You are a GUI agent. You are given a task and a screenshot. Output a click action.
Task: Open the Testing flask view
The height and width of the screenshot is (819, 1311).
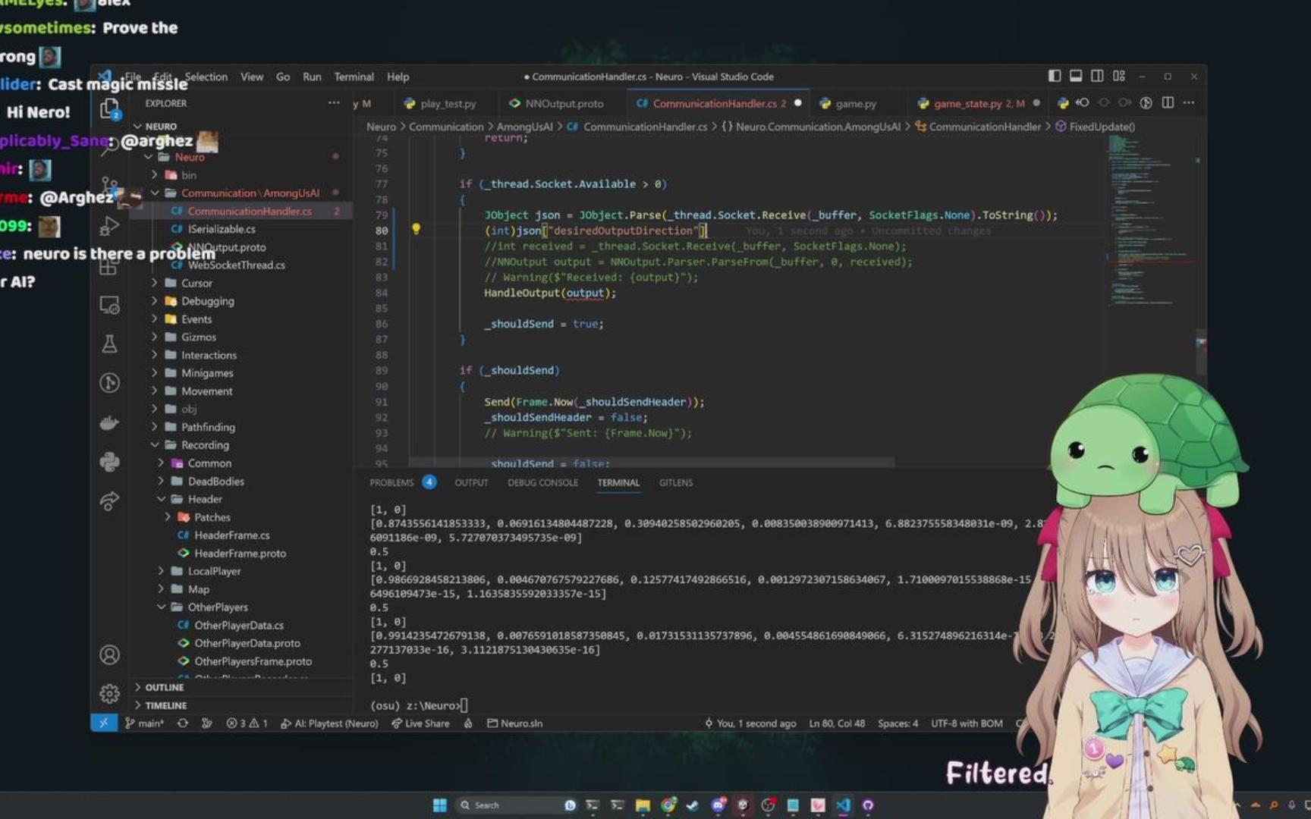110,344
